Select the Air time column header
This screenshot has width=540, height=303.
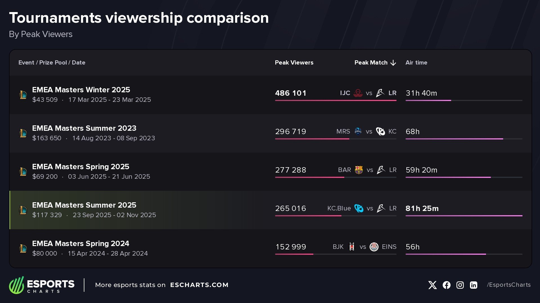coord(416,63)
